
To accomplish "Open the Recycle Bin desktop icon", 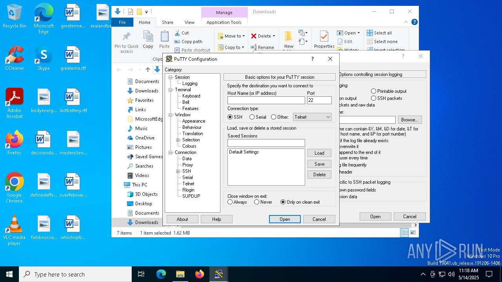I will pyautogui.click(x=15, y=16).
